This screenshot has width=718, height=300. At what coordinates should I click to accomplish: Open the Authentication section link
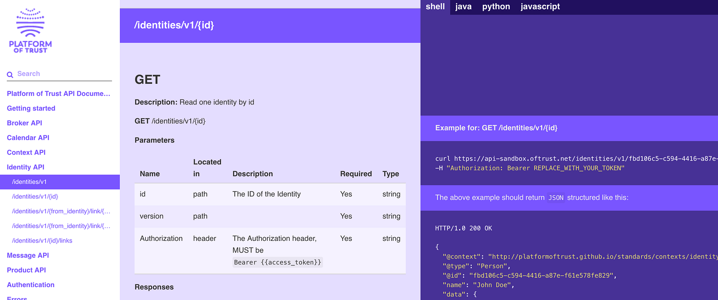coord(31,285)
